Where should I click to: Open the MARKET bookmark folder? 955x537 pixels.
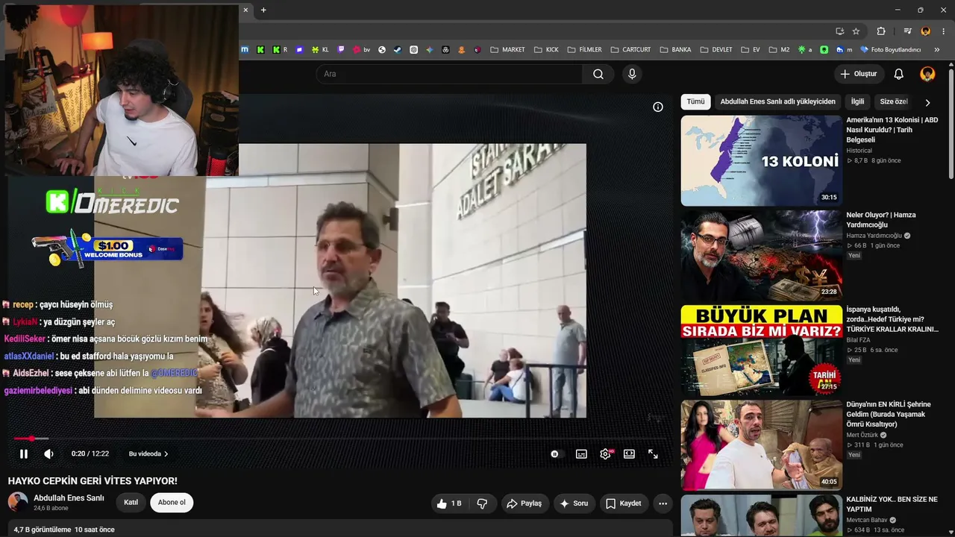tap(507, 50)
